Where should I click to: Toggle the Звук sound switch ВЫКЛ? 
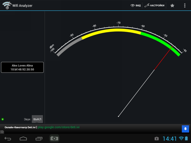[37, 119]
